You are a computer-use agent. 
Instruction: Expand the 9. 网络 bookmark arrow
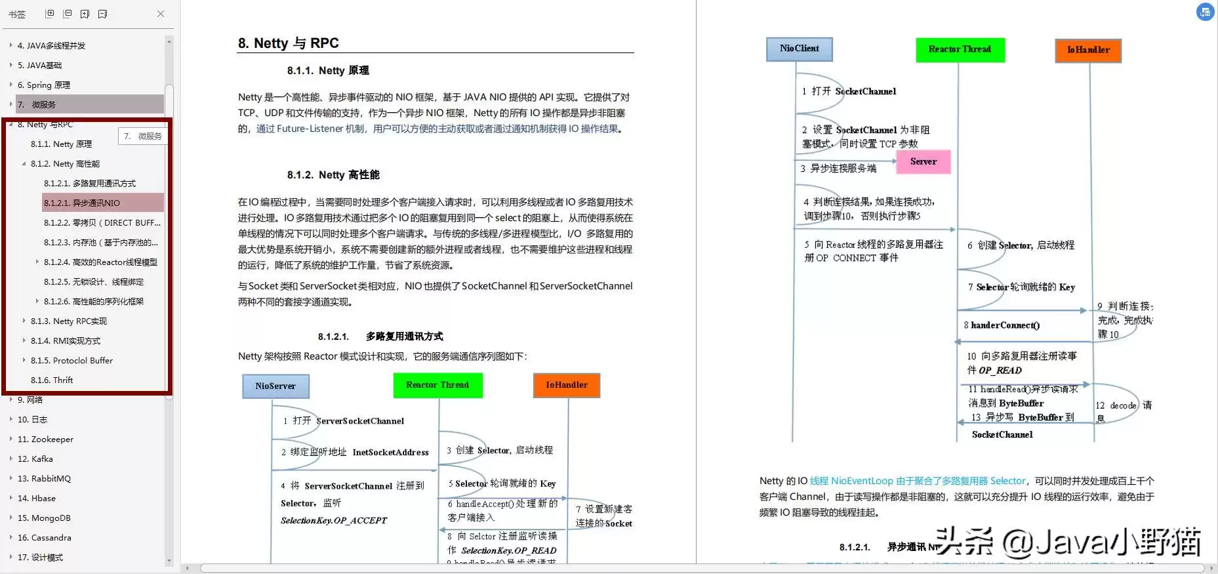[x=10, y=400]
